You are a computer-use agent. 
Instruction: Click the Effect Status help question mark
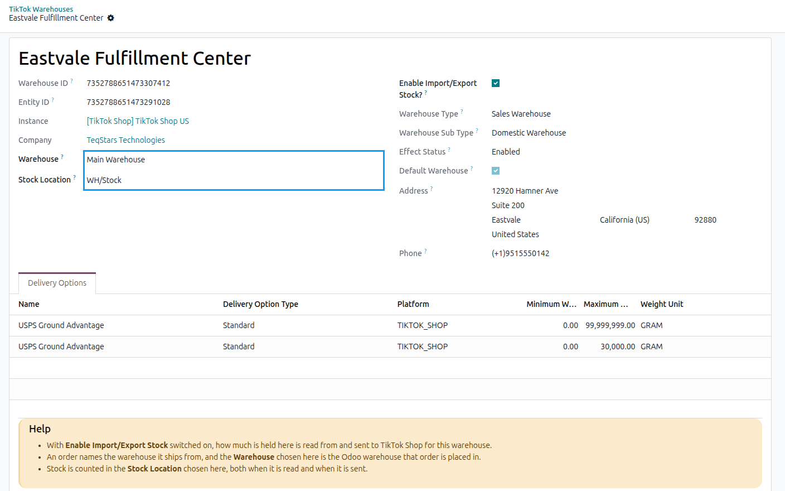(x=449, y=150)
